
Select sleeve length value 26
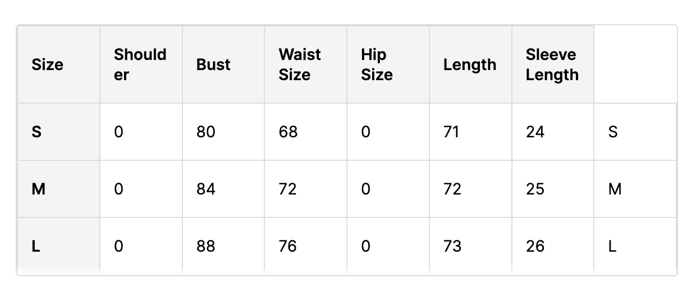[535, 247]
